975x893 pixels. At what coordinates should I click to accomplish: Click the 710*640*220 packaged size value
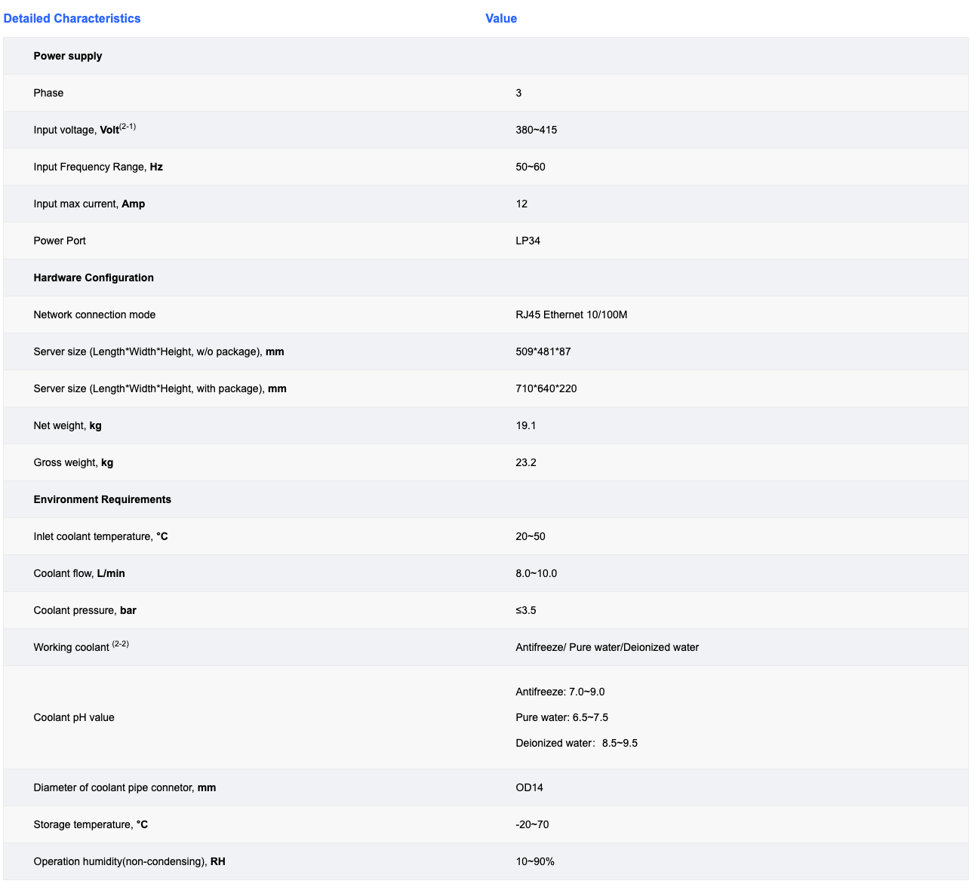point(546,388)
